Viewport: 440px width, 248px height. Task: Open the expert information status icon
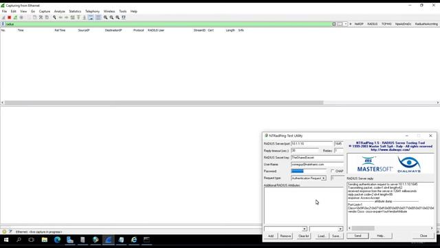tap(4, 231)
